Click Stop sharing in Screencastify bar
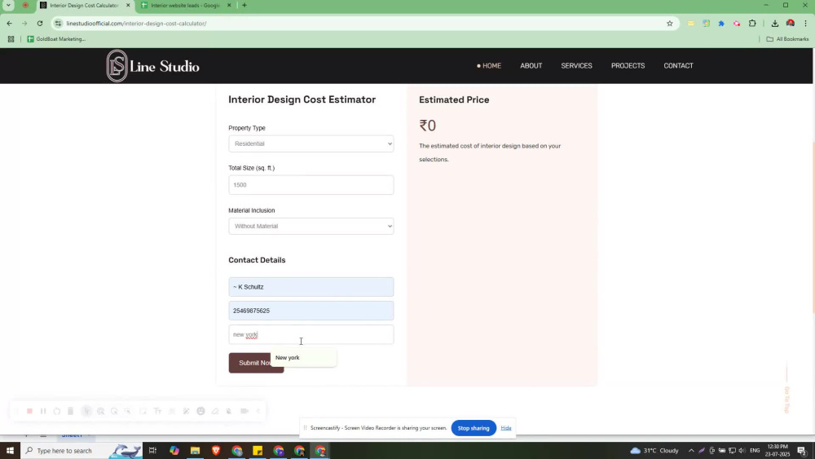 [x=474, y=428]
